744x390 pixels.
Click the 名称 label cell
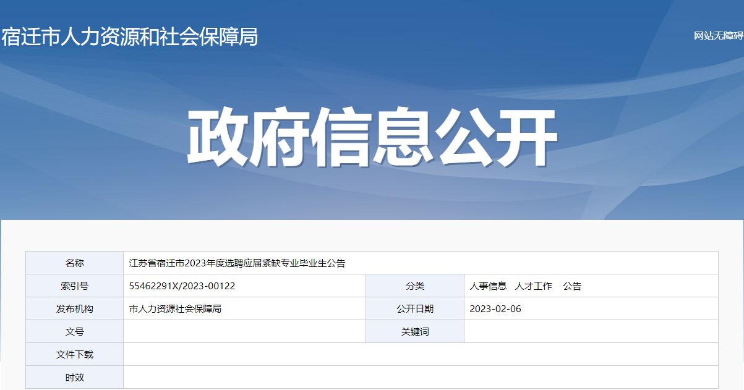pos(75,263)
